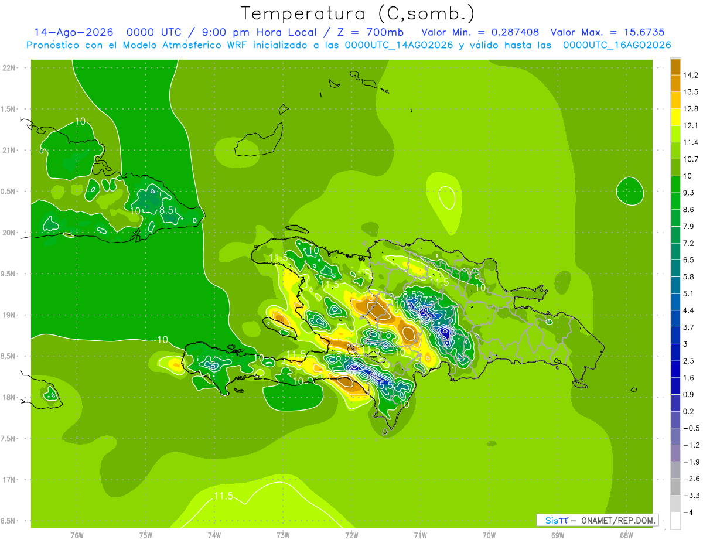This screenshot has height=543, width=703.
Task: Click the 68W longitude axis label
Action: pyautogui.click(x=626, y=535)
